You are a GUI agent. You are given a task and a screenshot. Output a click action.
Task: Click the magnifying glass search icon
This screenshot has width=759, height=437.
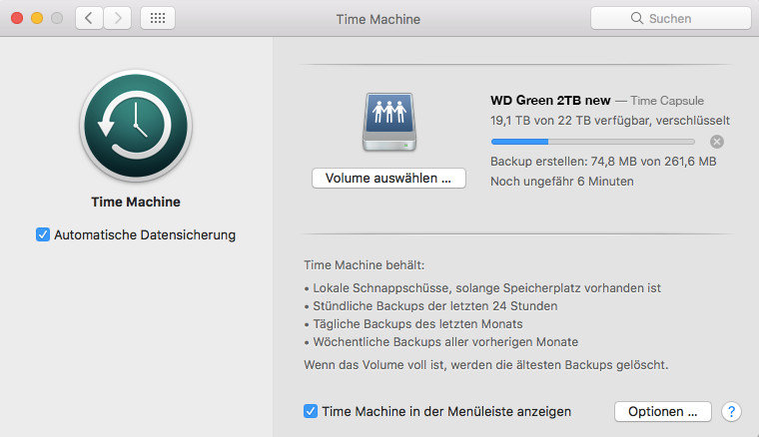point(637,18)
